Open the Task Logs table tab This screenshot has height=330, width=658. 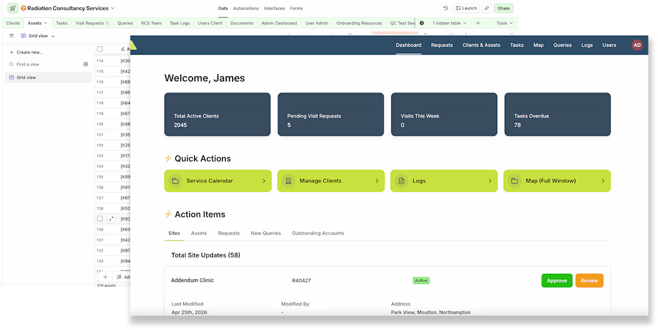179,23
